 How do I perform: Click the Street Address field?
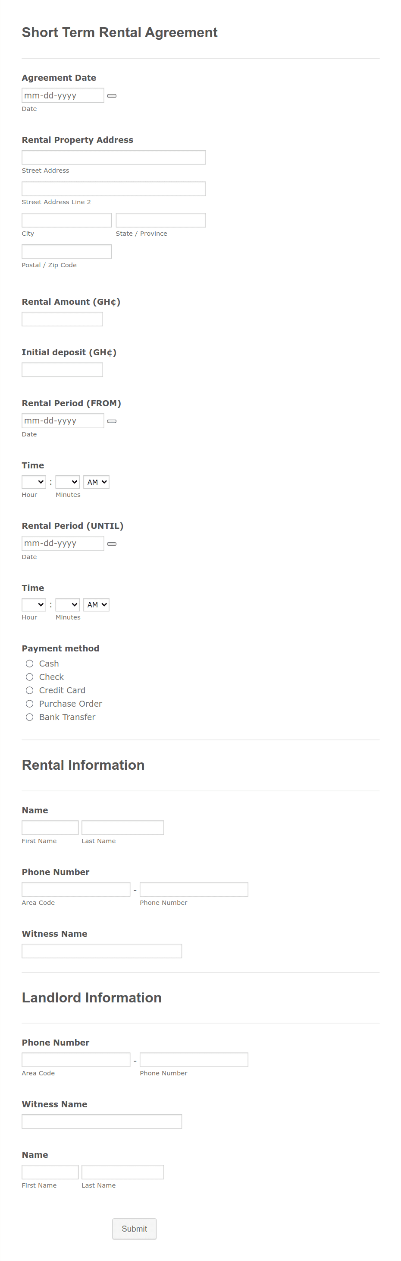pyautogui.click(x=113, y=157)
